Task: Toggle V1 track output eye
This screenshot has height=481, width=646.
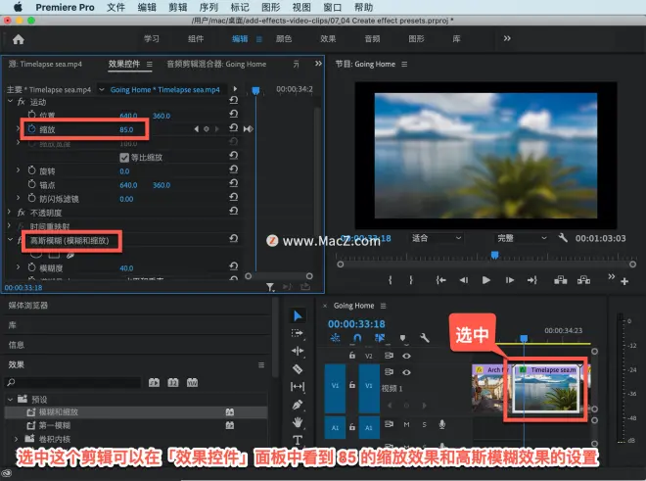Action: click(x=406, y=372)
